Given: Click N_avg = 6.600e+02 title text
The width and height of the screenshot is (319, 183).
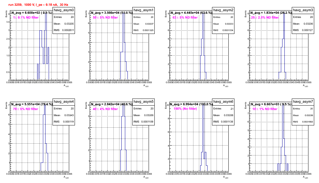Looking at the screenshot, I should tap(31, 12).
